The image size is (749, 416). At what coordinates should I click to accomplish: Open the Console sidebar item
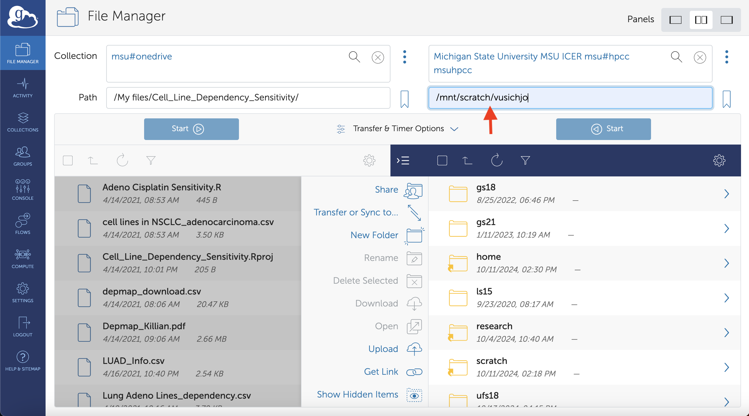(x=23, y=190)
